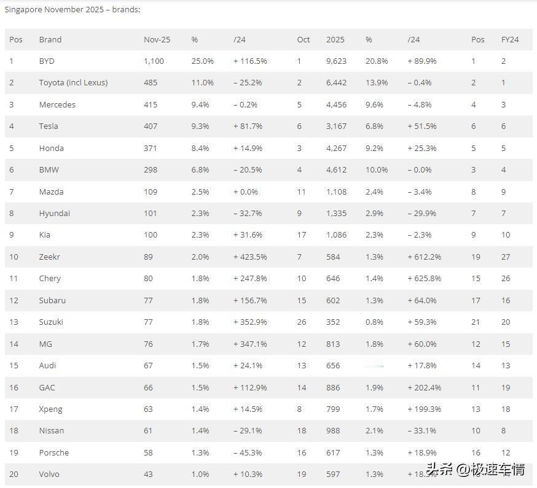Click the FY24 column header
The image size is (537, 488).
tap(510, 40)
